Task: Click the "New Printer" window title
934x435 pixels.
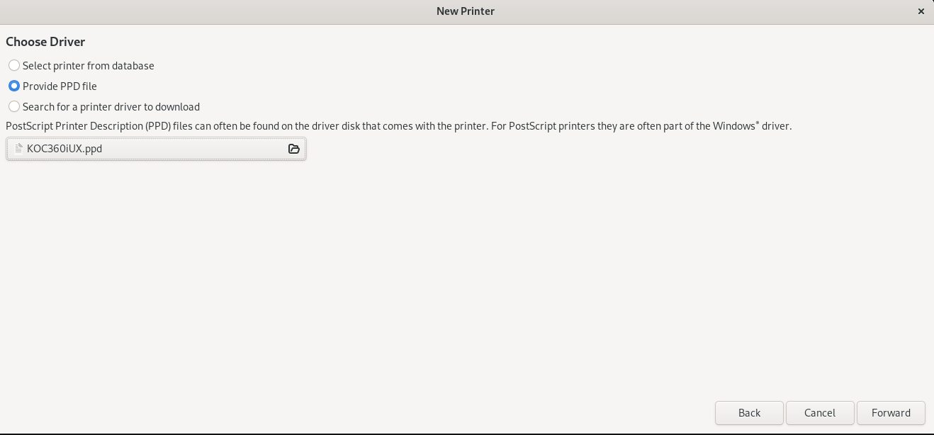Action: tap(466, 11)
